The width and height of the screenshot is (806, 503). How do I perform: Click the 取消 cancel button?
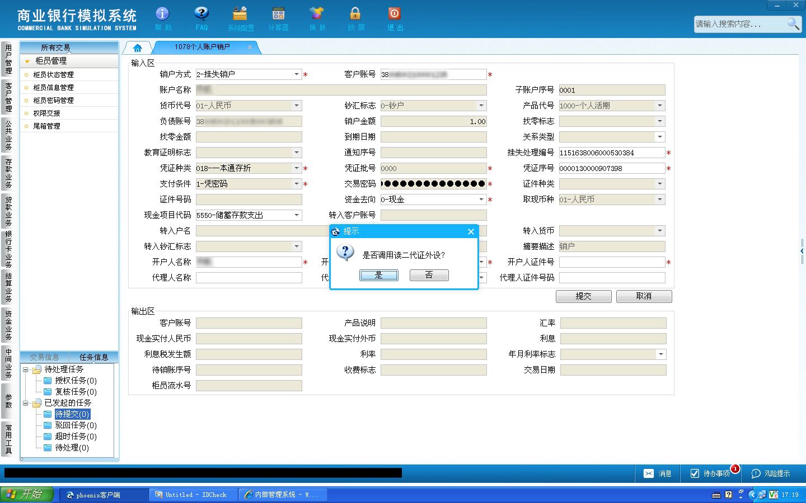point(644,296)
